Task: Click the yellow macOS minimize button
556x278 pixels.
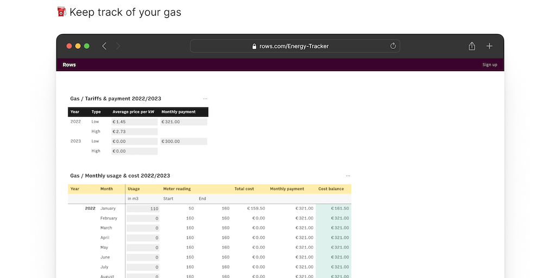Action: 78,46
